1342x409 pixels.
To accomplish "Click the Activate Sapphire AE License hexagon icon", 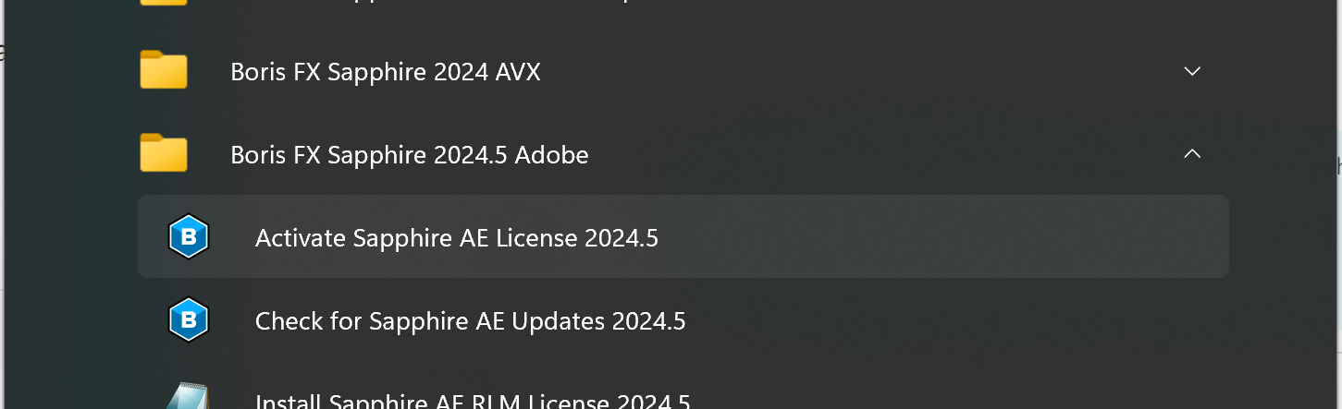I will (x=189, y=237).
